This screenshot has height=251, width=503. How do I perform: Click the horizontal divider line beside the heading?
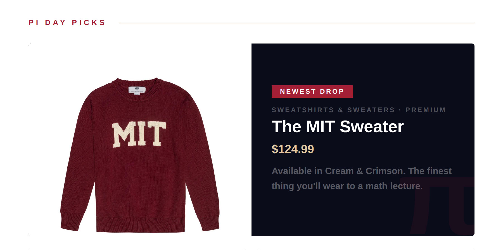click(296, 23)
